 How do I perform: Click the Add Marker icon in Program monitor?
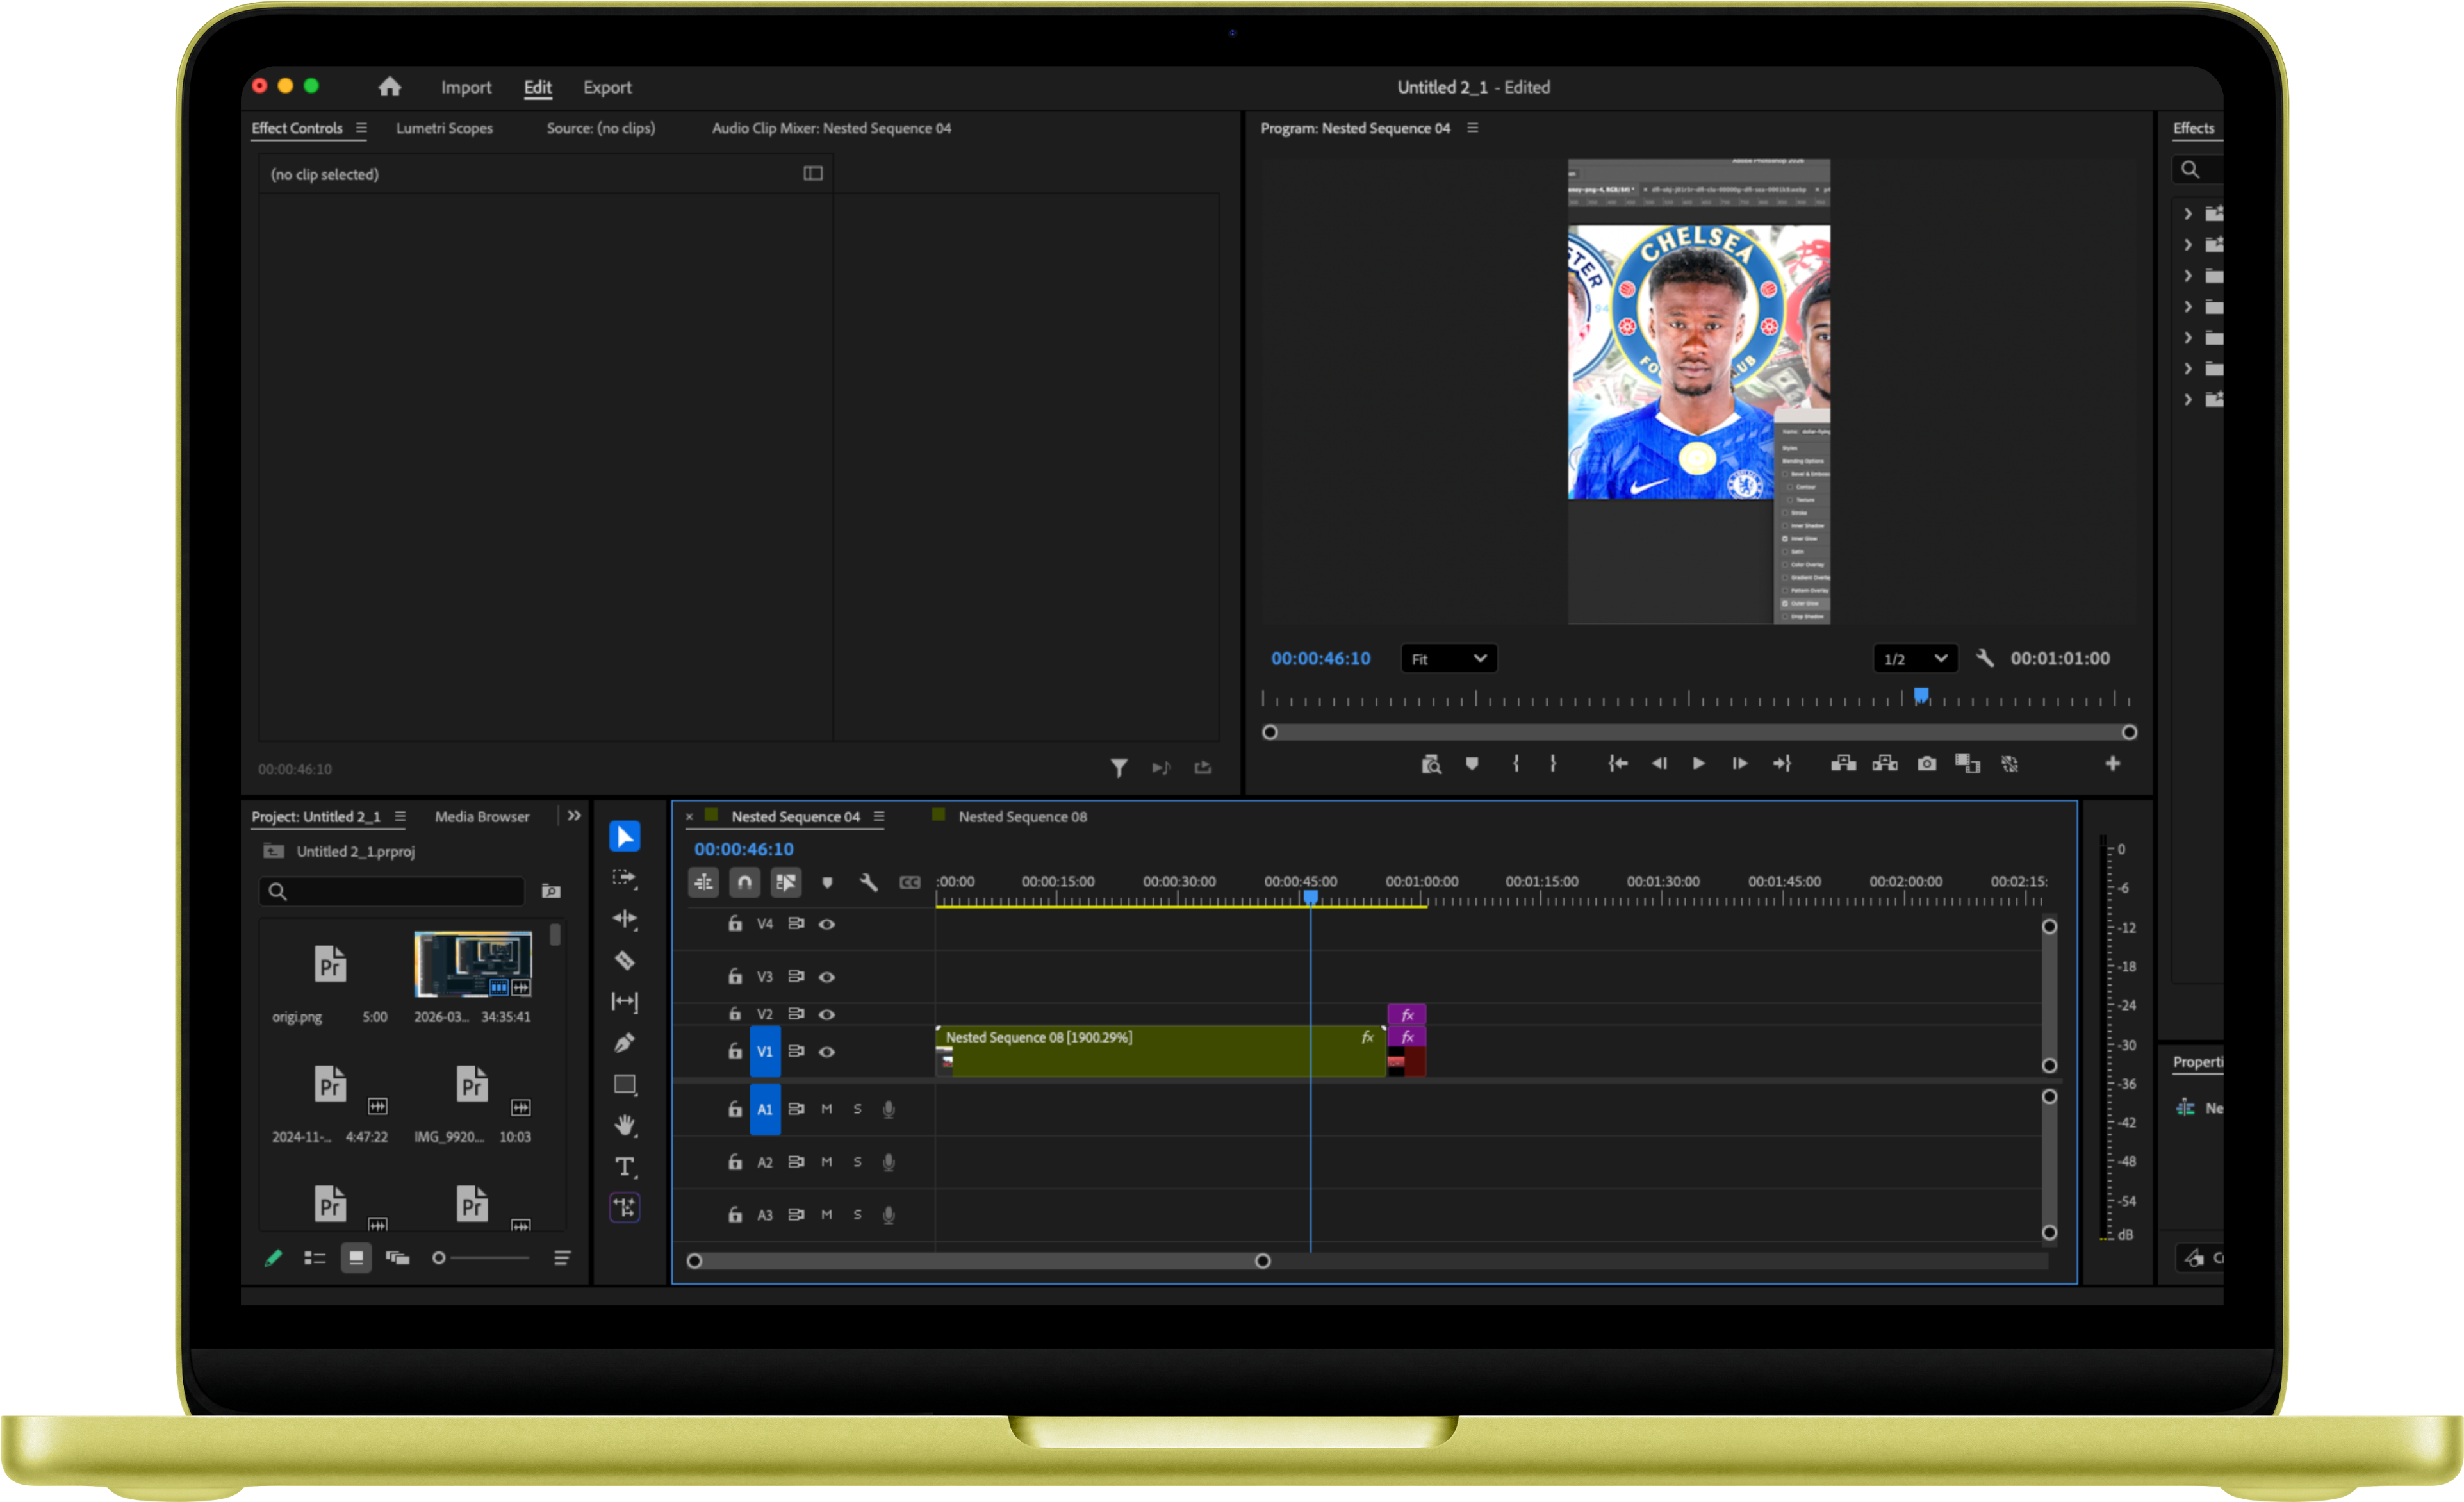(1472, 764)
